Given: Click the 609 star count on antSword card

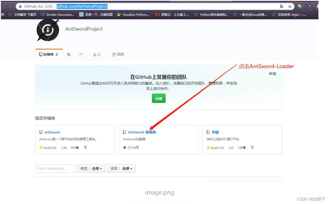Looking at the screenshot, I should [x=75, y=148].
